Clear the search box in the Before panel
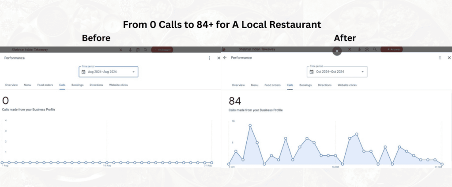The width and height of the screenshot is (452, 187). tap(121, 50)
